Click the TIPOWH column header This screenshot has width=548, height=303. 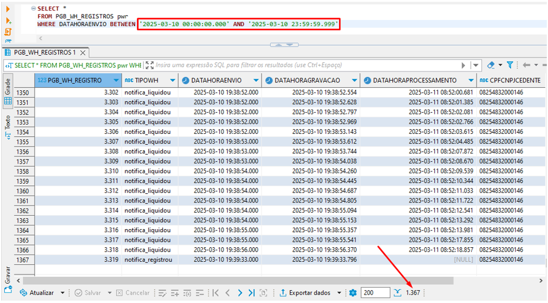tap(150, 81)
